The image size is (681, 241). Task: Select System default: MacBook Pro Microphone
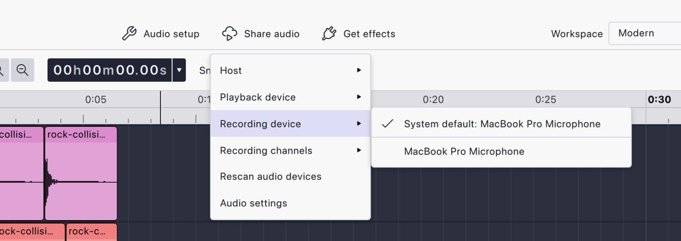coord(501,124)
